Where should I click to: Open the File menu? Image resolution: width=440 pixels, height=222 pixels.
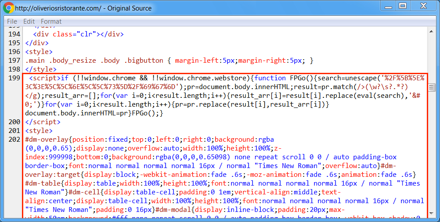tap(12, 21)
